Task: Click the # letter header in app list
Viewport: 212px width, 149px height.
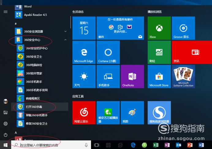Action: click(x=16, y=24)
